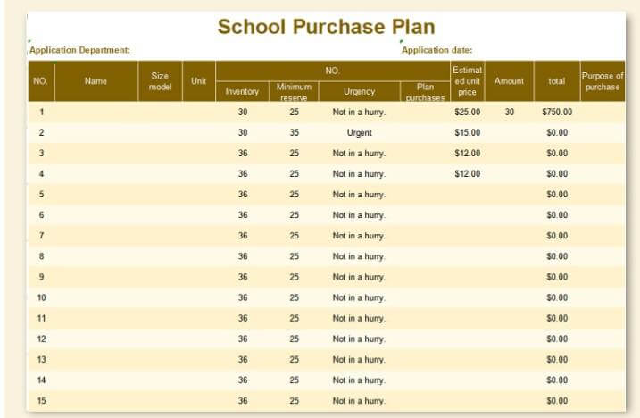The width and height of the screenshot is (640, 418).
Task: Click the Name column header
Action: (x=96, y=80)
